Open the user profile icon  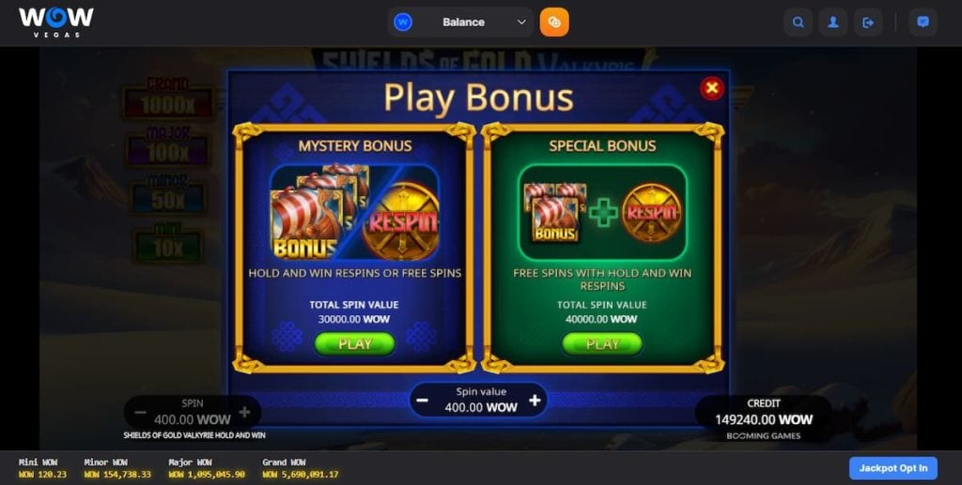(833, 23)
